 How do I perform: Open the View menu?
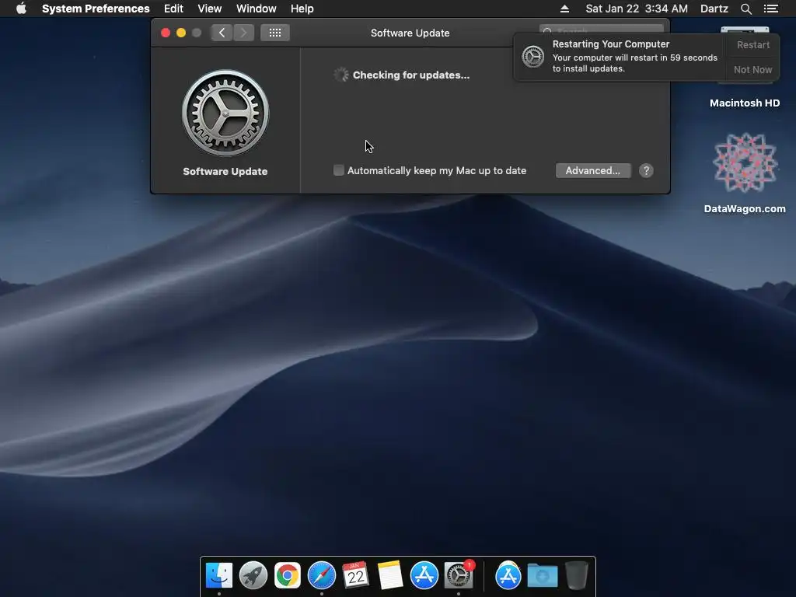[x=210, y=9]
